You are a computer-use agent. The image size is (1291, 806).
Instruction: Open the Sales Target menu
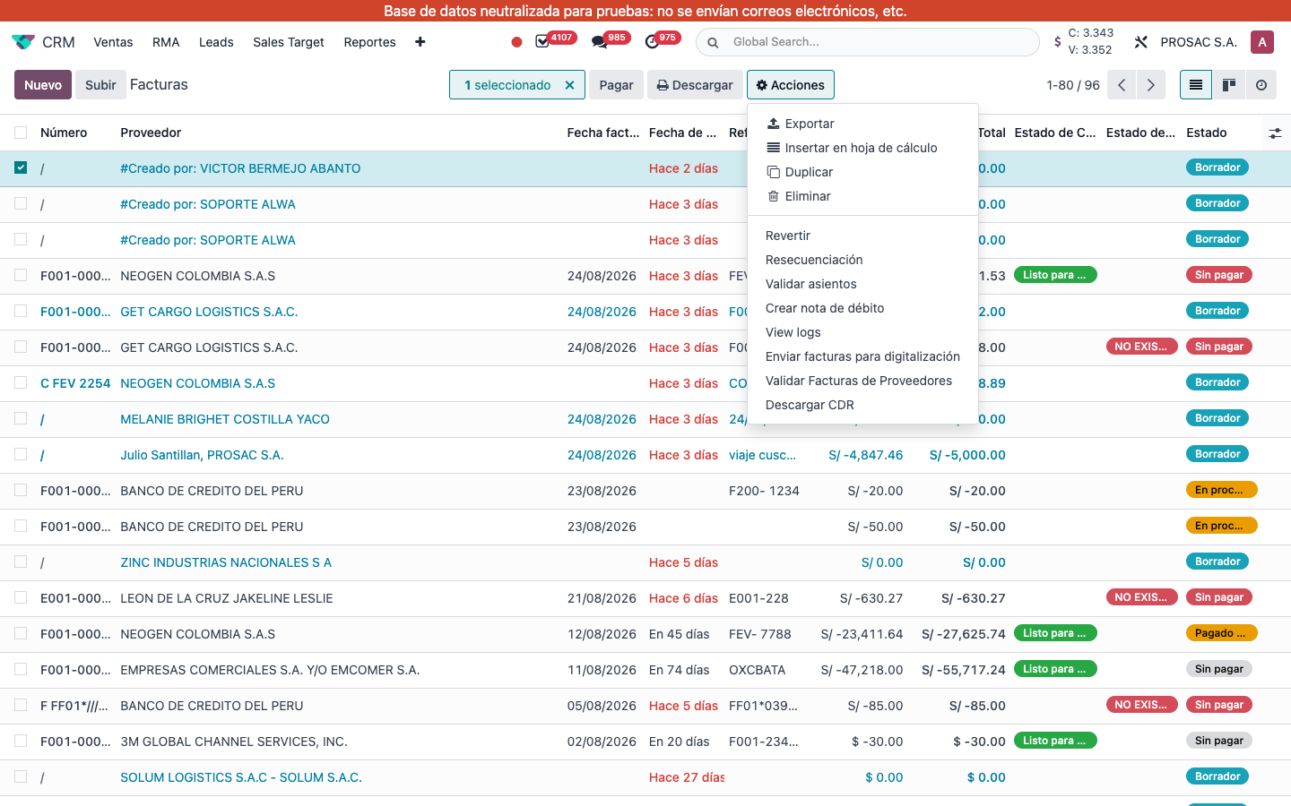(x=289, y=42)
